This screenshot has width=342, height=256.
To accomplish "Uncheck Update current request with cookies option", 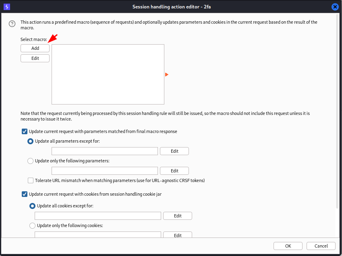I will coord(25,194).
